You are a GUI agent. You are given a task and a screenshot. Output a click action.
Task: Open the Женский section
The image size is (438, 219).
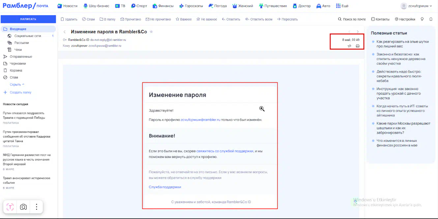[x=243, y=6]
